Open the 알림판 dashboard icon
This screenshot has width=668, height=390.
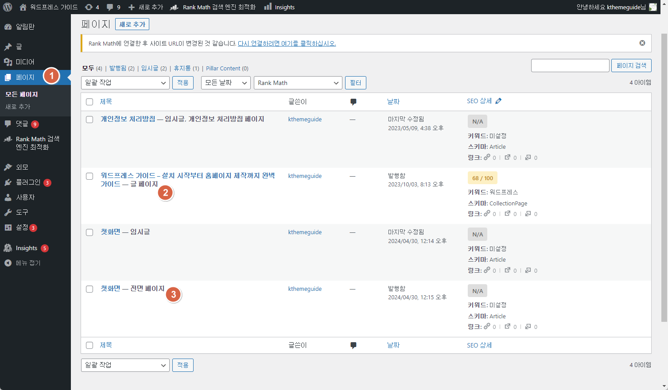(x=8, y=27)
